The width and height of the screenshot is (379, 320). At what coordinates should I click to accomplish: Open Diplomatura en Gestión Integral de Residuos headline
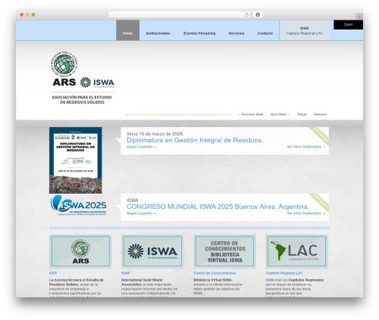pos(195,140)
